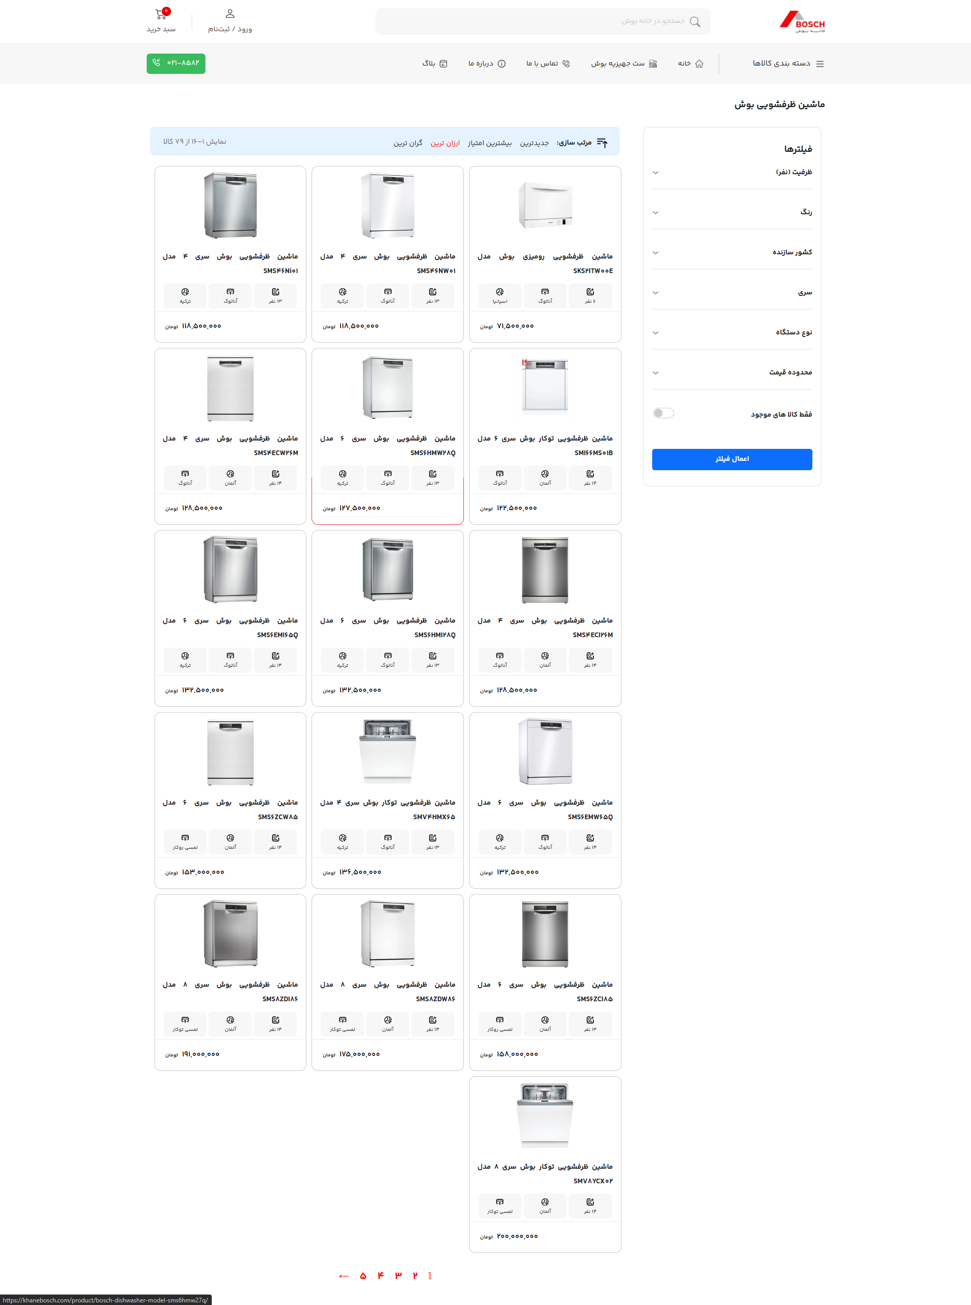971x1305 pixels.
Task: Click the ترکیه country icon on SMV4HMX65 card
Action: [x=343, y=838]
